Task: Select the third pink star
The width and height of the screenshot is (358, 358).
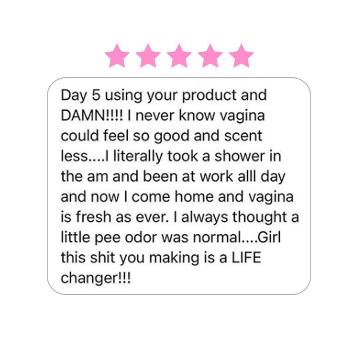Action: [x=179, y=56]
